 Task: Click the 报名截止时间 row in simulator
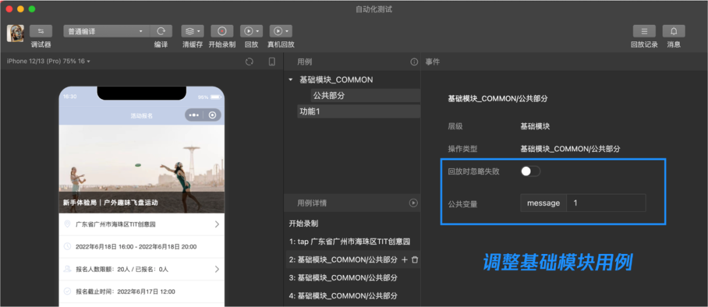tap(142, 292)
